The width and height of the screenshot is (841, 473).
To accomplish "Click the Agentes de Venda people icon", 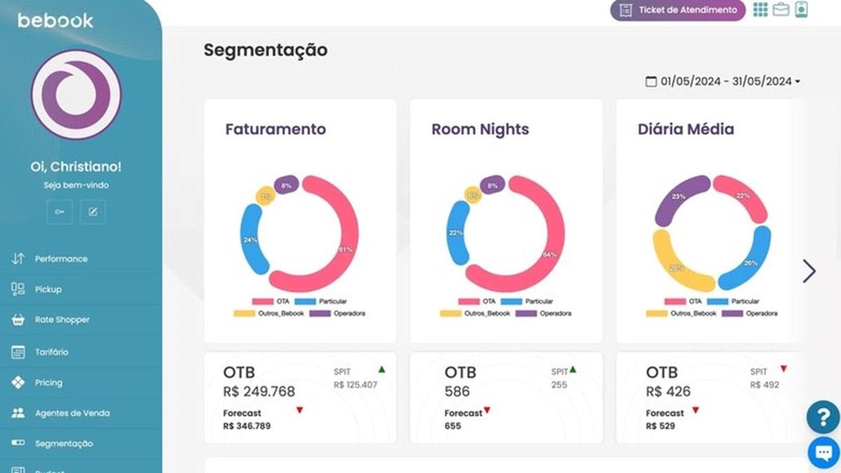I will (x=18, y=413).
